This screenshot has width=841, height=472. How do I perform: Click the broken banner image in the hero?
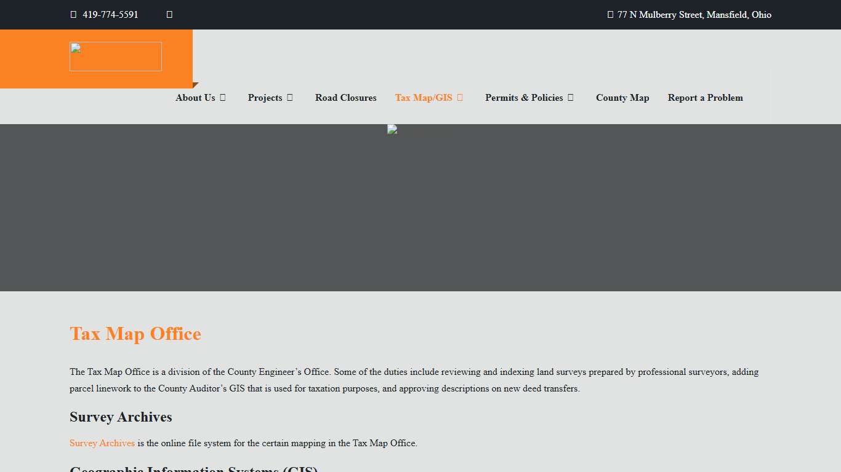tap(392, 130)
